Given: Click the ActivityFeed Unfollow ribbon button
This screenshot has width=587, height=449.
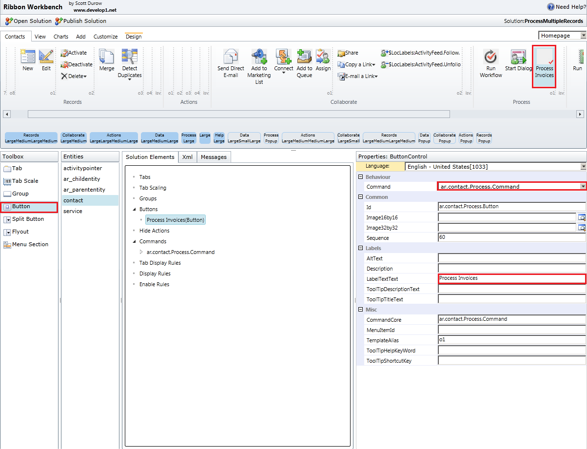Looking at the screenshot, I should tap(420, 64).
